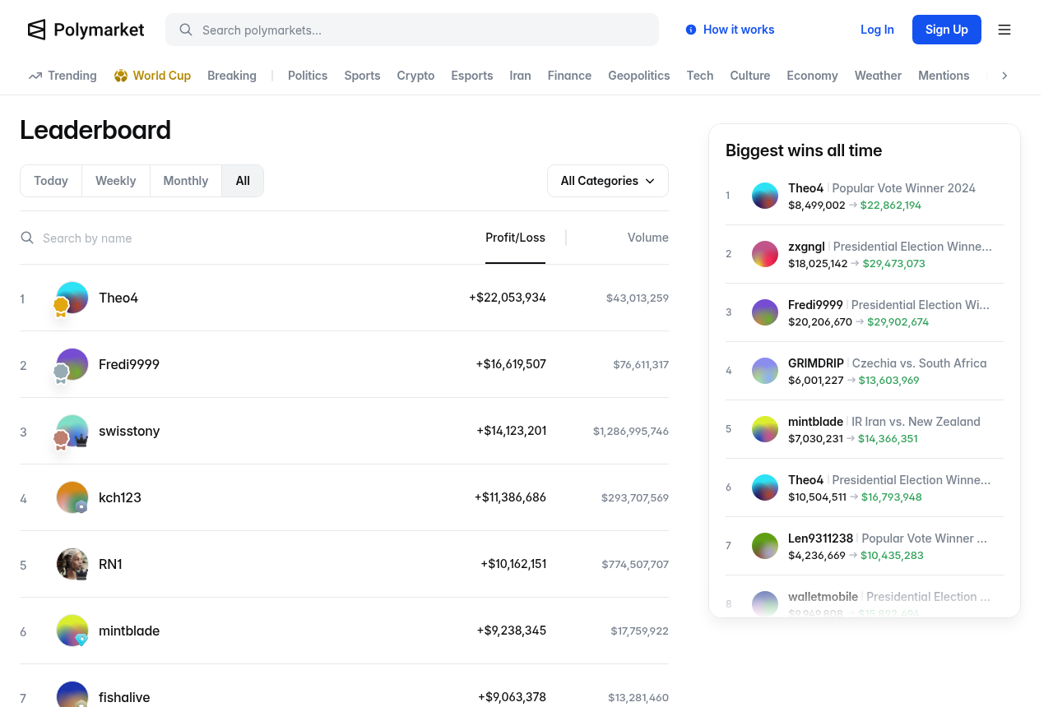Sort leaderboard by Profit/Loss
The height and width of the screenshot is (707, 1053).
click(515, 238)
